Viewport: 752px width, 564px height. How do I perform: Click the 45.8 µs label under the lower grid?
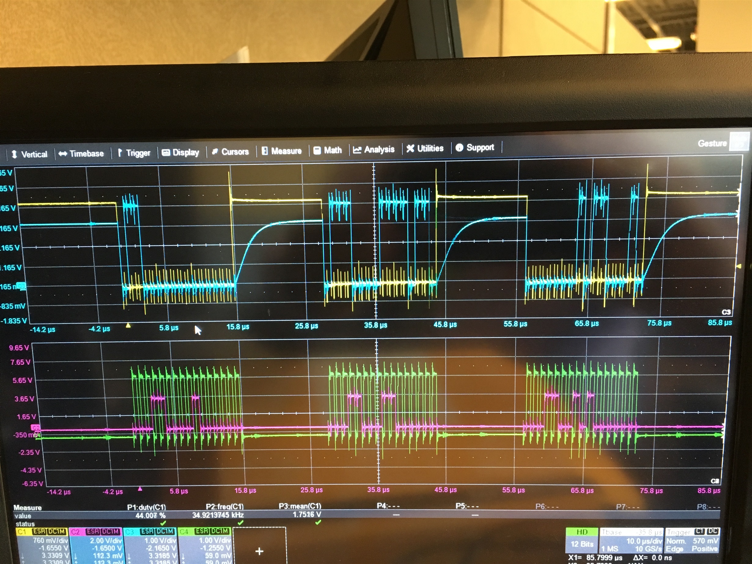(x=445, y=489)
